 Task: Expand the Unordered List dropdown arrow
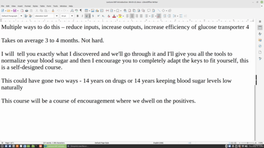[x=149, y=16]
